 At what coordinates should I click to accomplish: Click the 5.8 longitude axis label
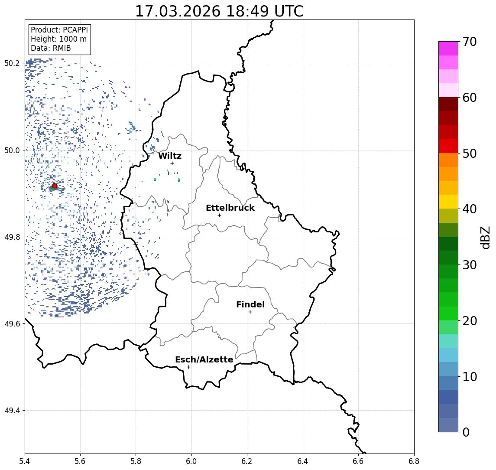(136, 461)
